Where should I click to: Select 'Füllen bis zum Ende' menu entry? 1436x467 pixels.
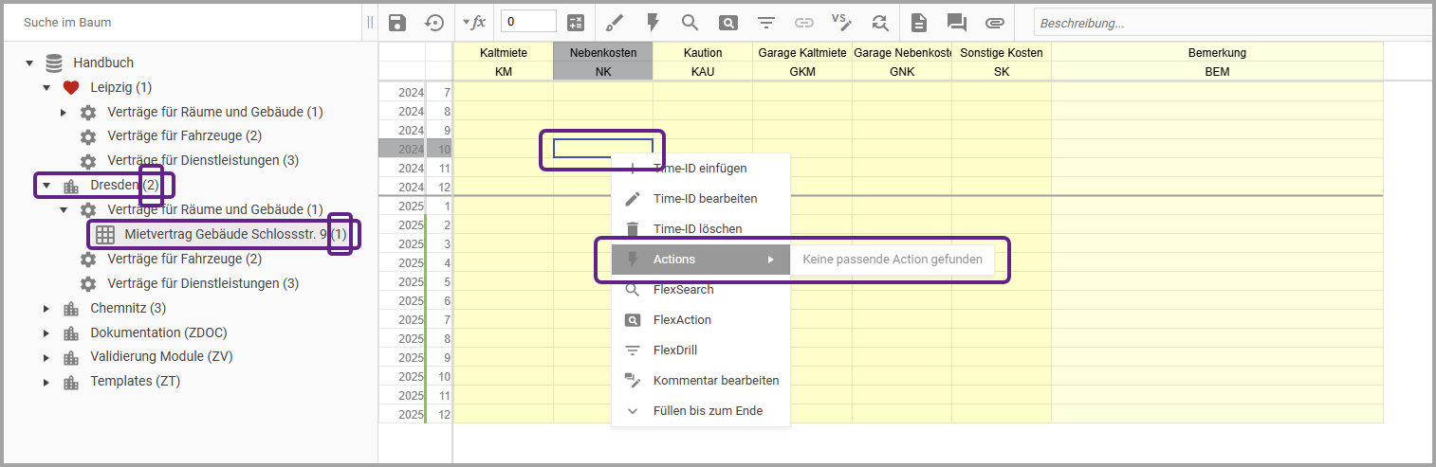(708, 411)
